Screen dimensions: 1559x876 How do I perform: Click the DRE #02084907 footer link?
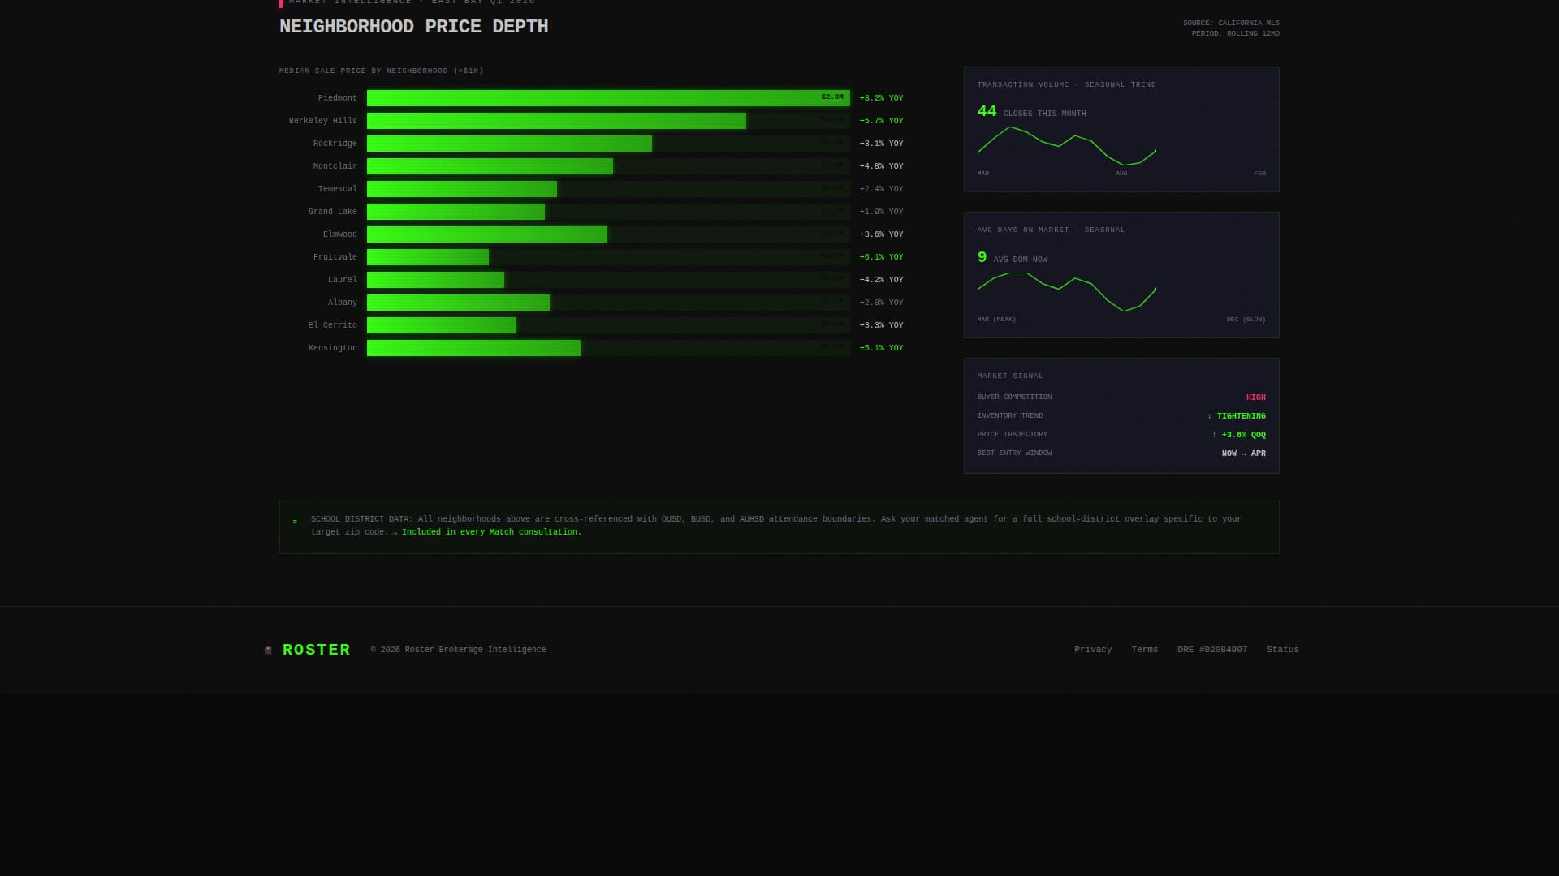1211,650
